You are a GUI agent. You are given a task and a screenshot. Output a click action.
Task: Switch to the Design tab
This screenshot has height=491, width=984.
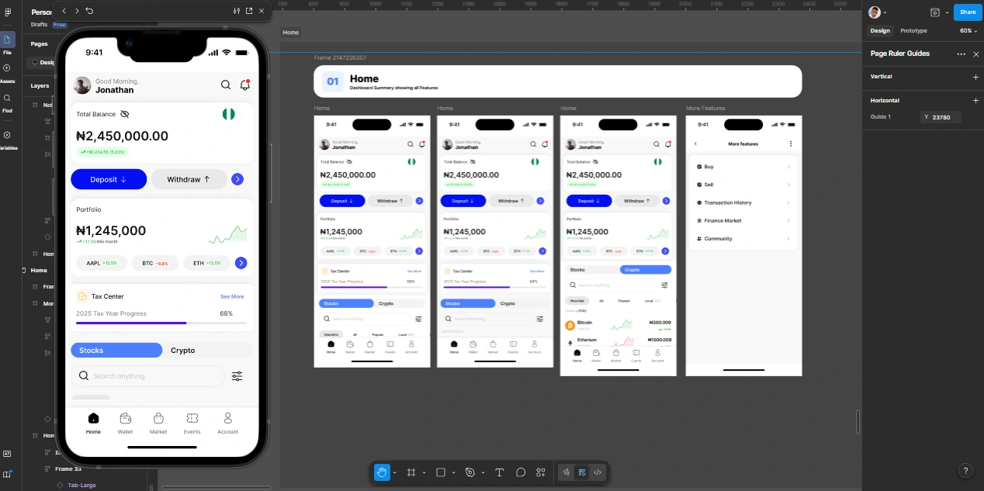coord(880,31)
